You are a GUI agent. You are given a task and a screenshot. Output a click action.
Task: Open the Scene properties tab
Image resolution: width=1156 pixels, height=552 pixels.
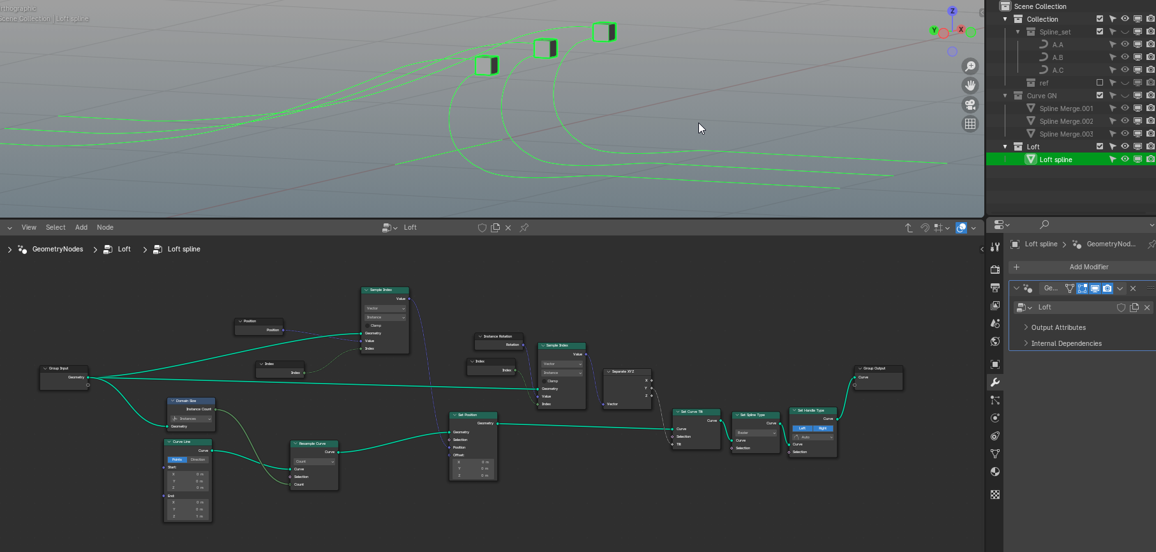[995, 324]
